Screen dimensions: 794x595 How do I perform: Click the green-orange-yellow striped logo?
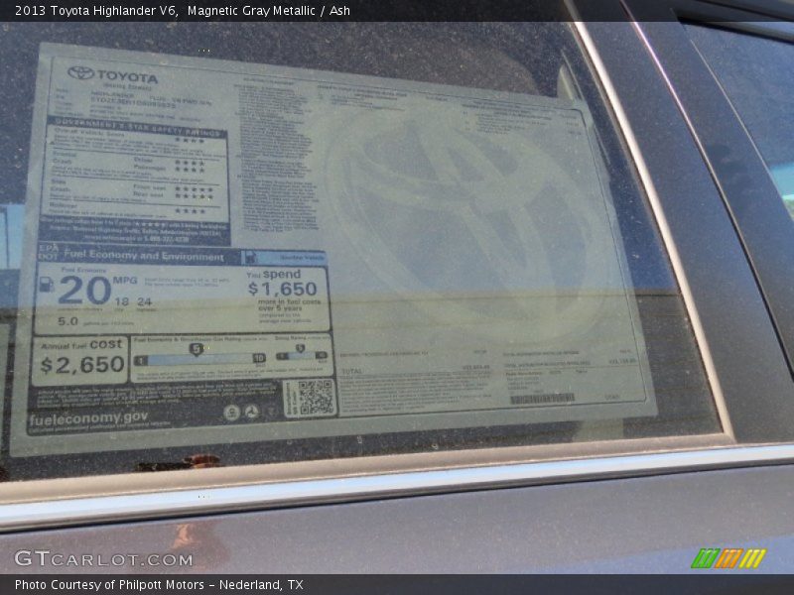click(x=728, y=558)
